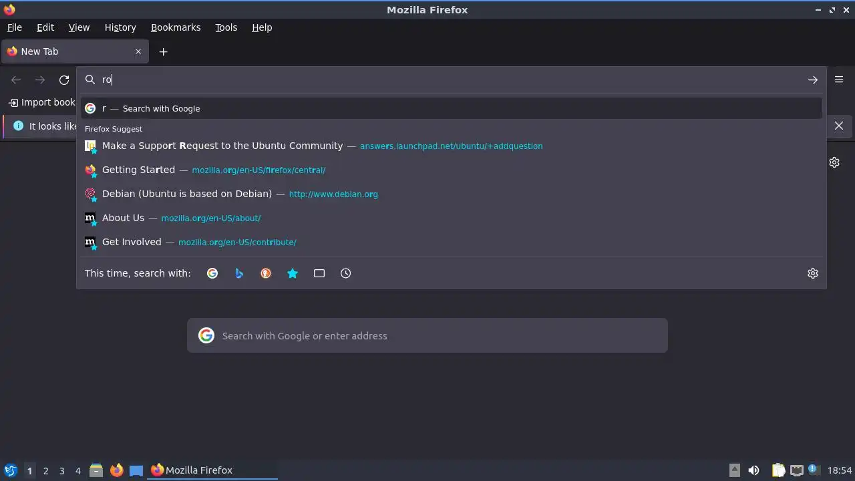Image resolution: width=855 pixels, height=481 pixels.
Task: Go back one page
Action: [16, 80]
